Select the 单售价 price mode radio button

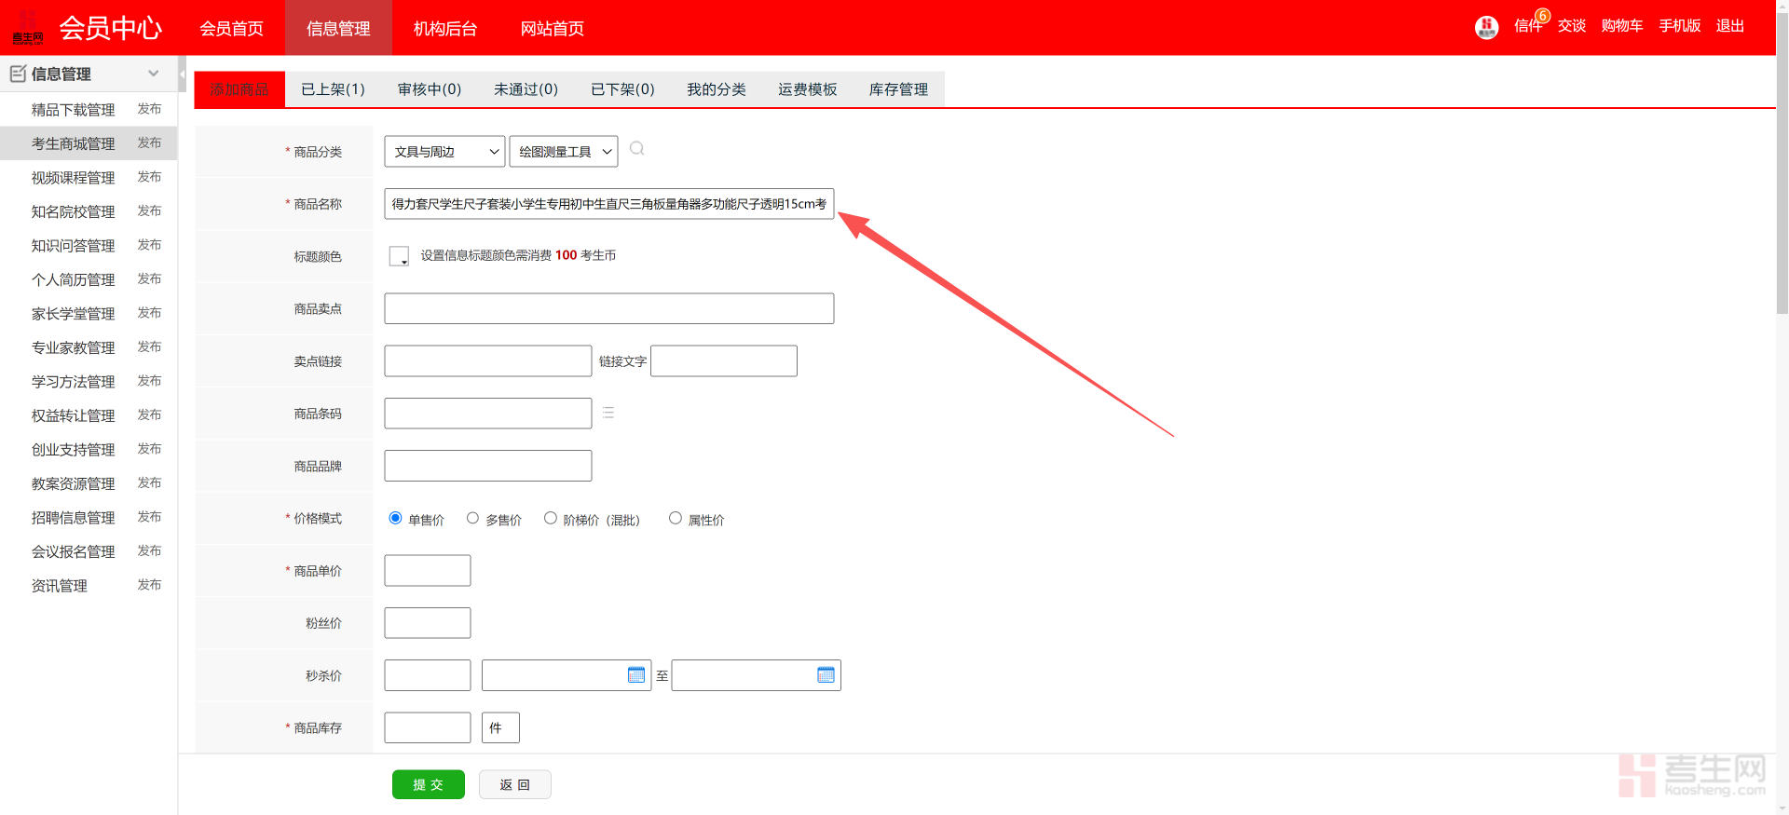(x=395, y=518)
